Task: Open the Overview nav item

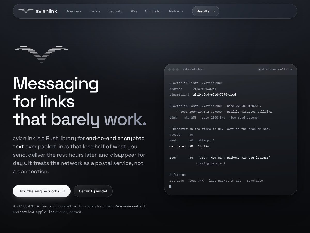Action: tap(73, 11)
